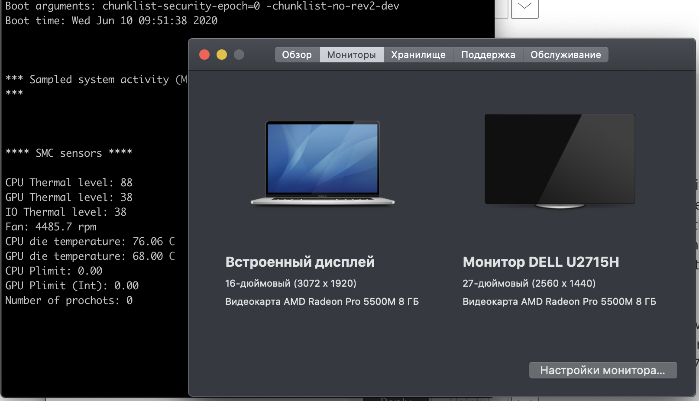Click the Boot arguments line in Terminal
Screen dimensions: 699x401
coord(202,6)
